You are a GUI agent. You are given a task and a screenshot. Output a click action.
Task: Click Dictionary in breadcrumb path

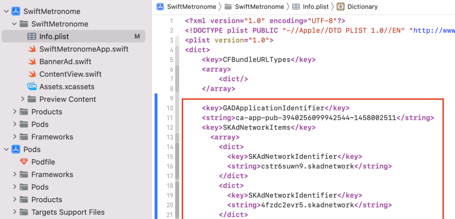tap(363, 7)
